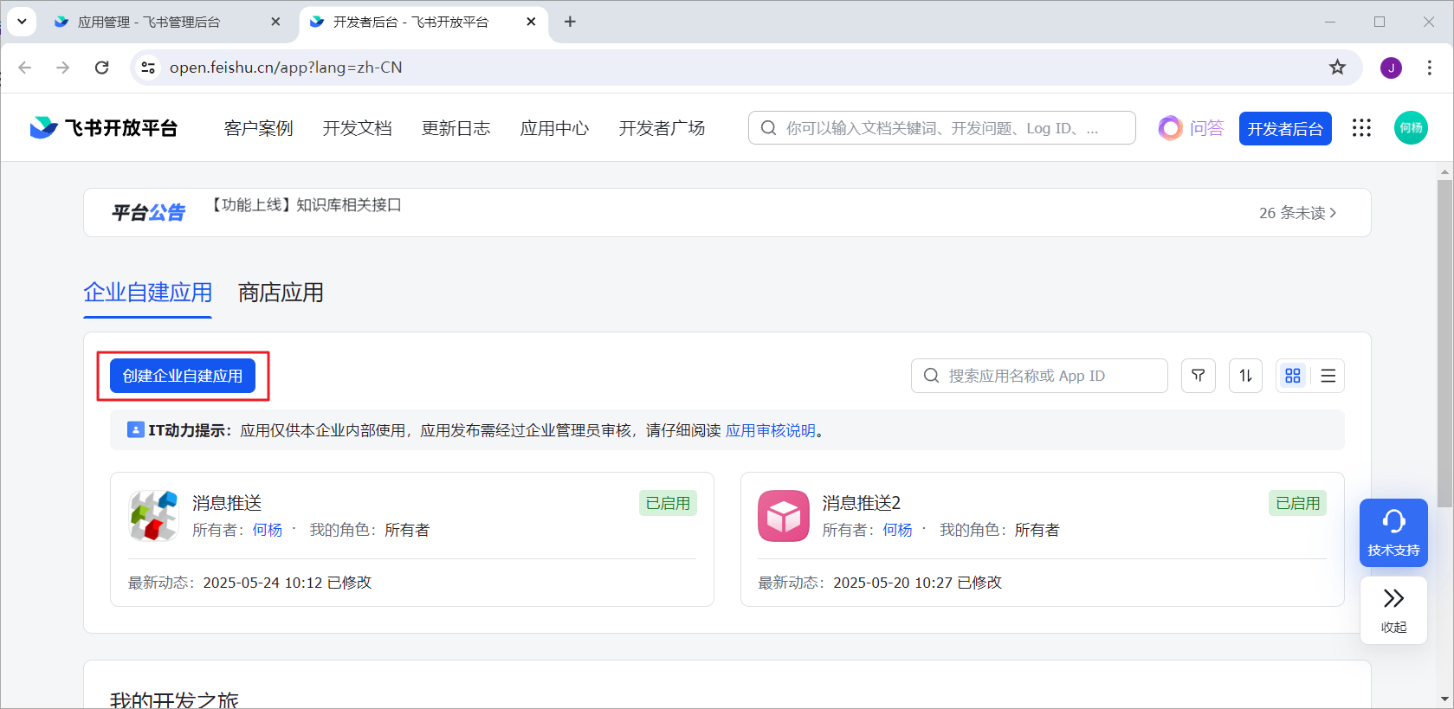This screenshot has width=1454, height=709.
Task: Click the sort order icon
Action: click(1245, 376)
